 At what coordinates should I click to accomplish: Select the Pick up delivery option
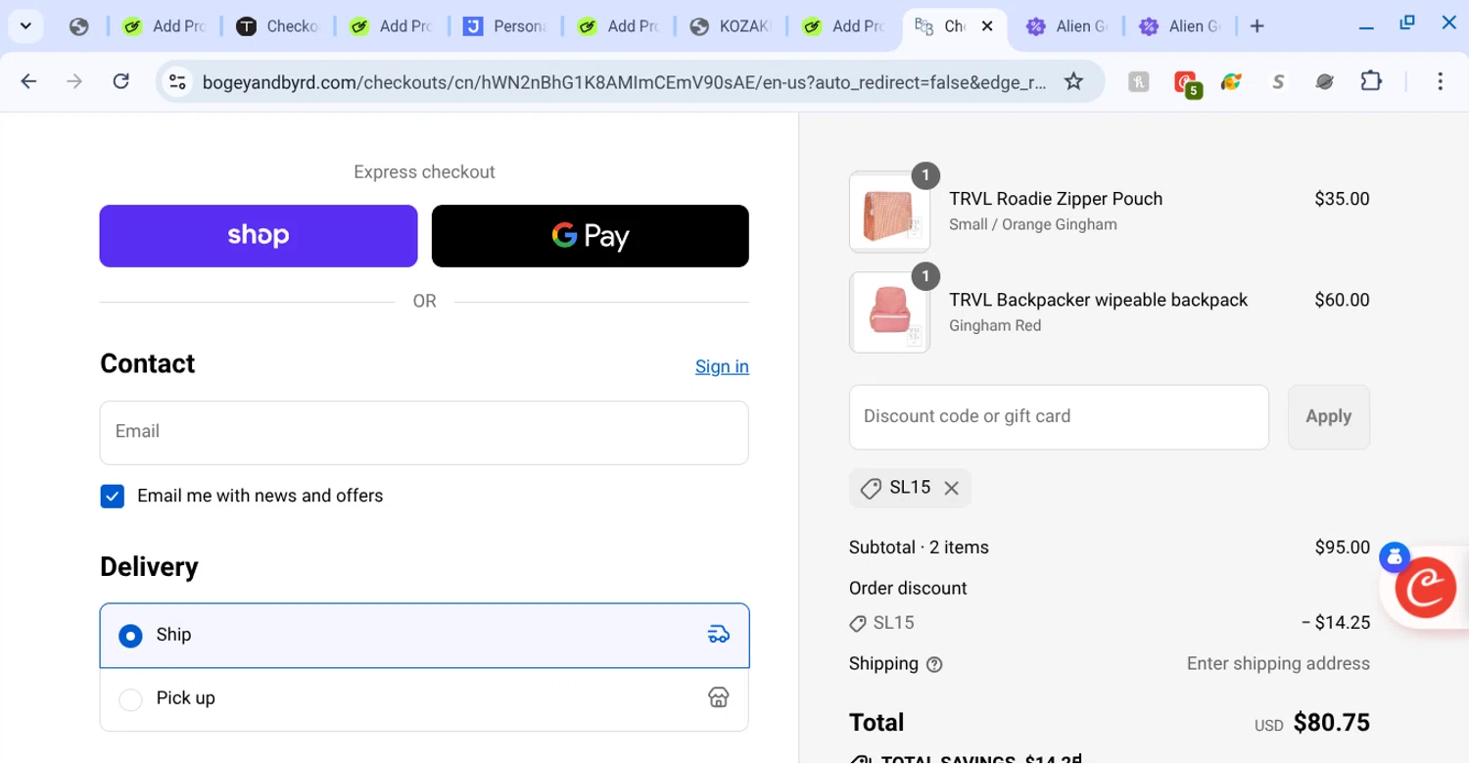click(x=424, y=698)
